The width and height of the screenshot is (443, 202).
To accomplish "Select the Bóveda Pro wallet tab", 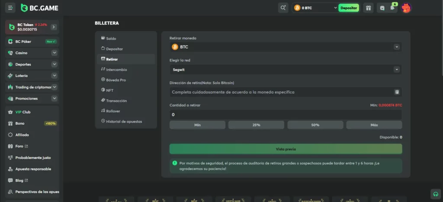I will point(126,80).
